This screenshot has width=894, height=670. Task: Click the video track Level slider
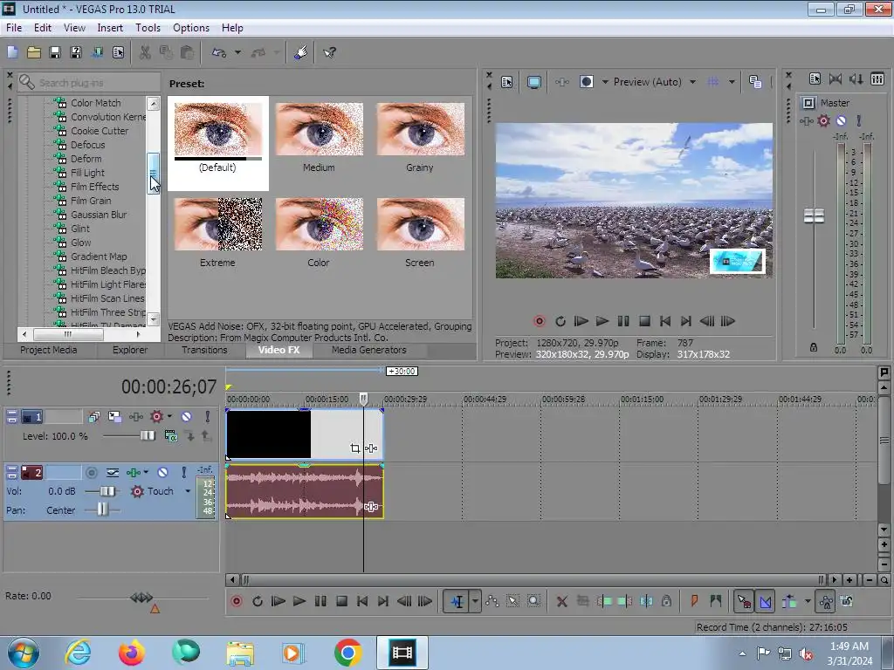click(147, 436)
